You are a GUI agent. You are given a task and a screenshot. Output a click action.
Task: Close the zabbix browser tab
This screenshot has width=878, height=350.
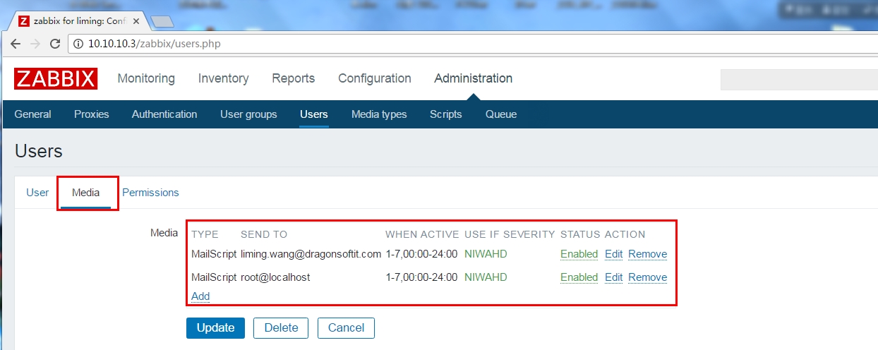pos(136,21)
